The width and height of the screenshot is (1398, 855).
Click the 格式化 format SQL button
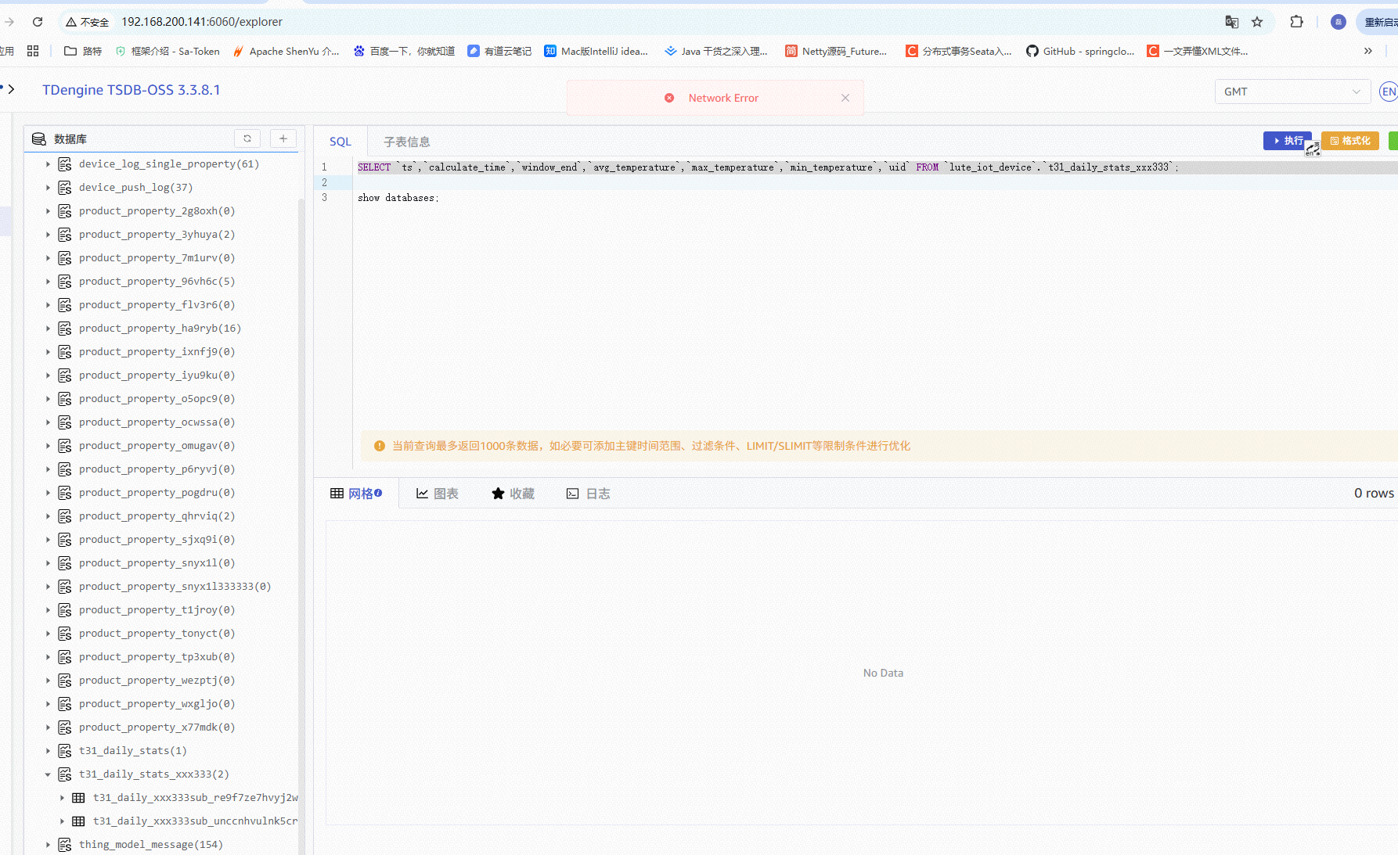(x=1349, y=141)
